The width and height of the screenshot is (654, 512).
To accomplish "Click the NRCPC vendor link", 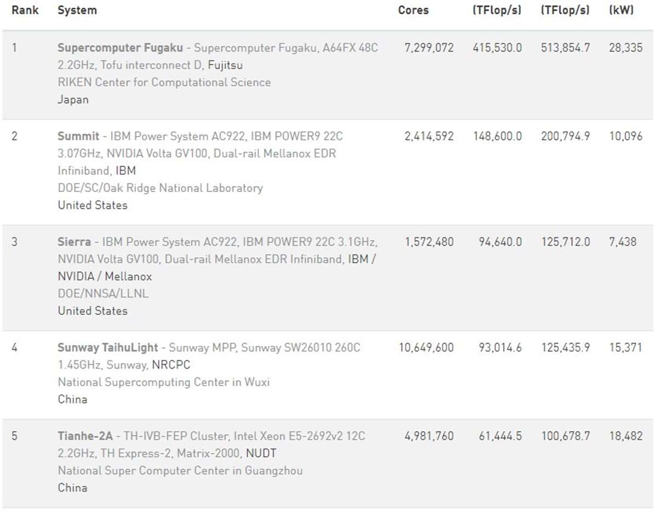I will coord(171,365).
